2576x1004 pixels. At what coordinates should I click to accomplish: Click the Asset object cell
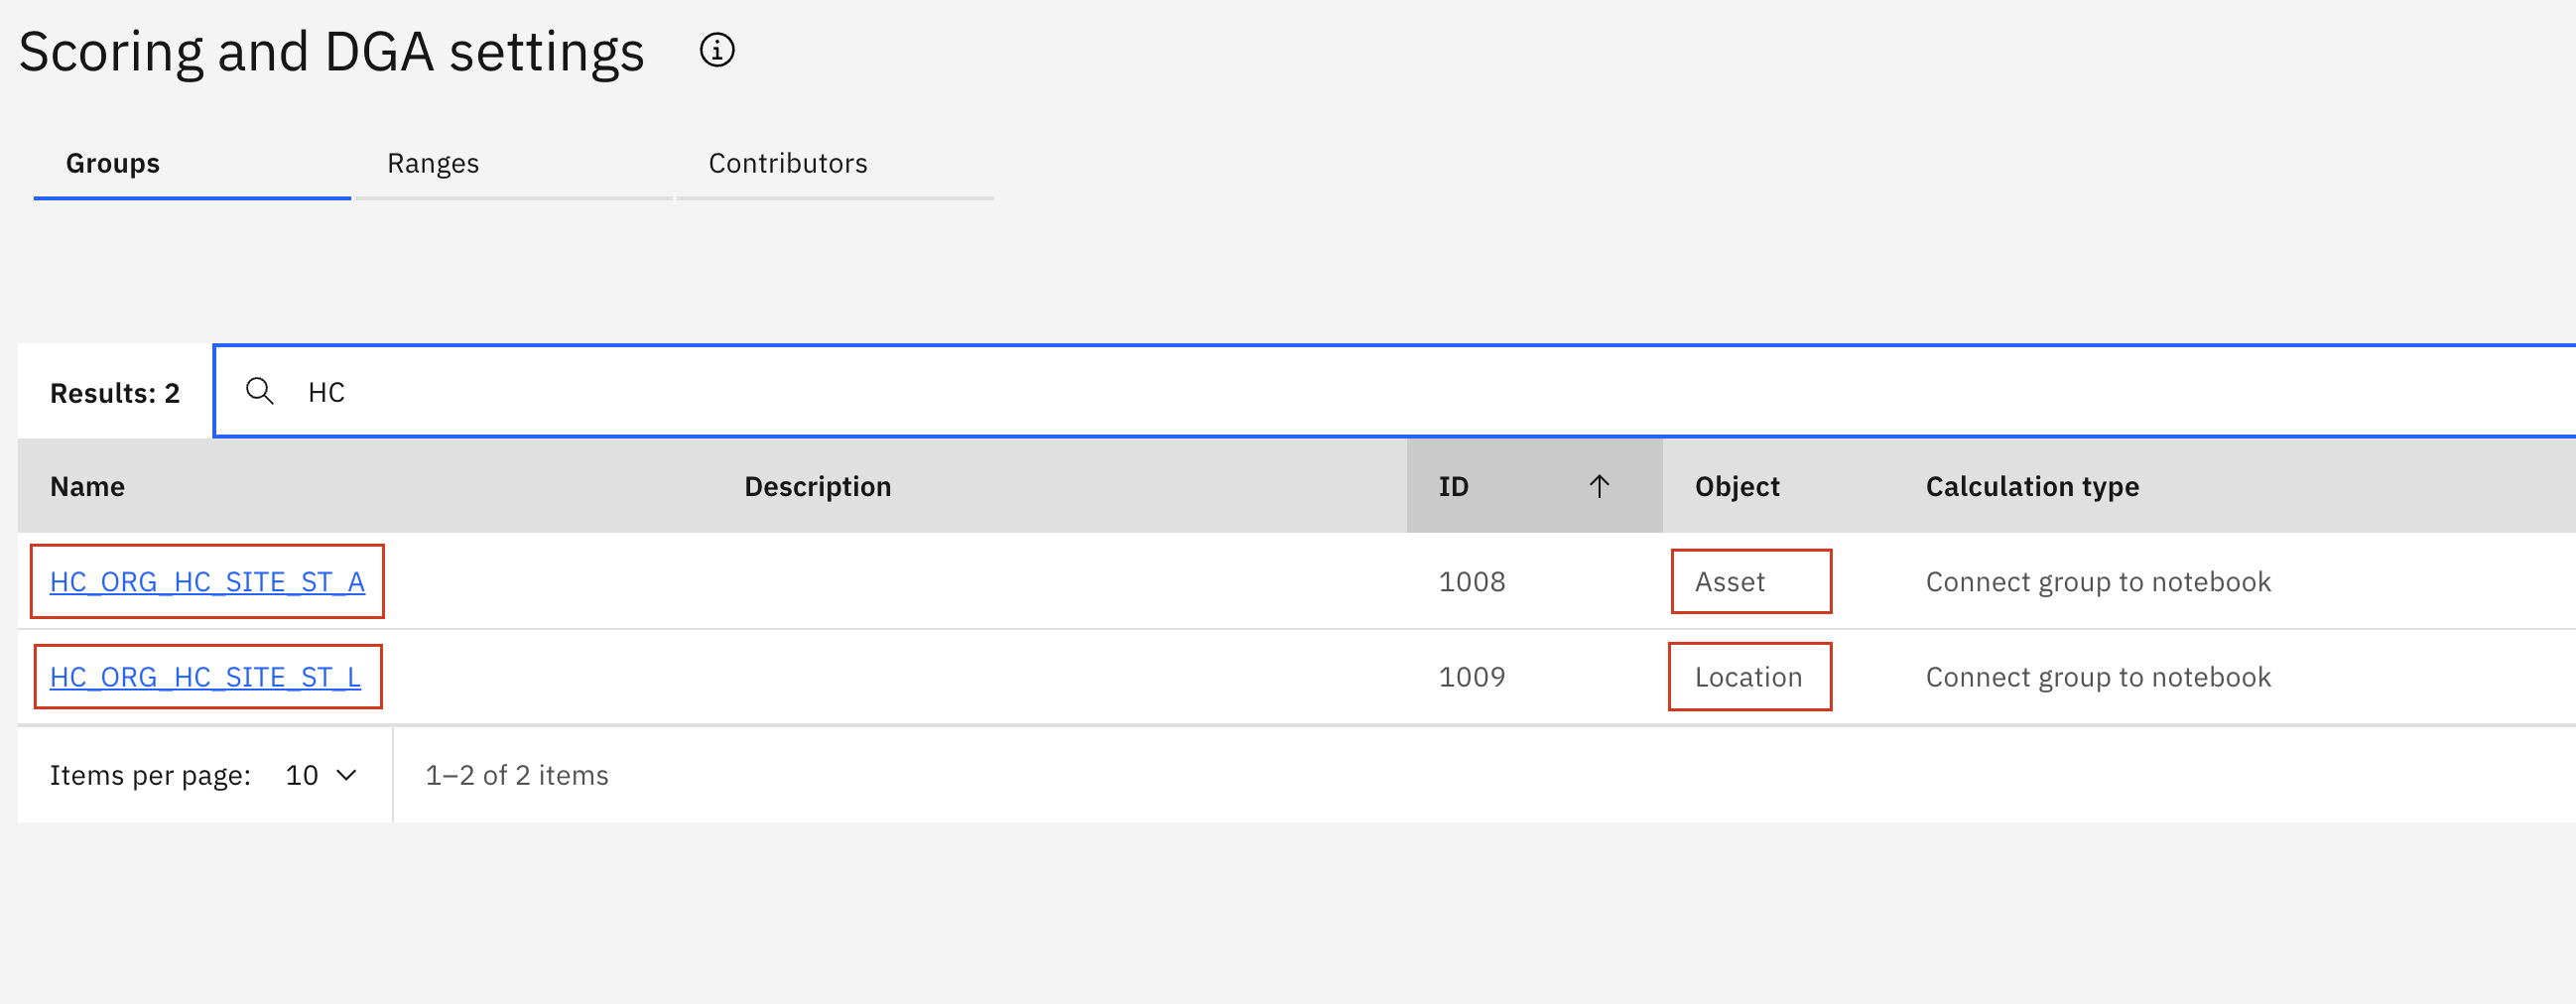point(1730,581)
